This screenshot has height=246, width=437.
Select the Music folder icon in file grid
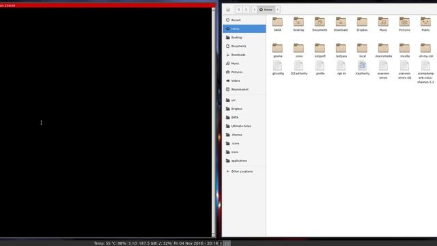pos(383,22)
